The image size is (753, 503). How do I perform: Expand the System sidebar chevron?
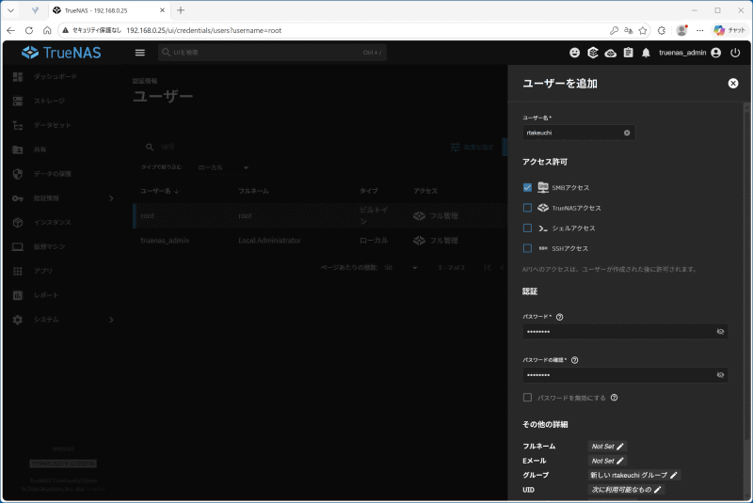tap(111, 320)
